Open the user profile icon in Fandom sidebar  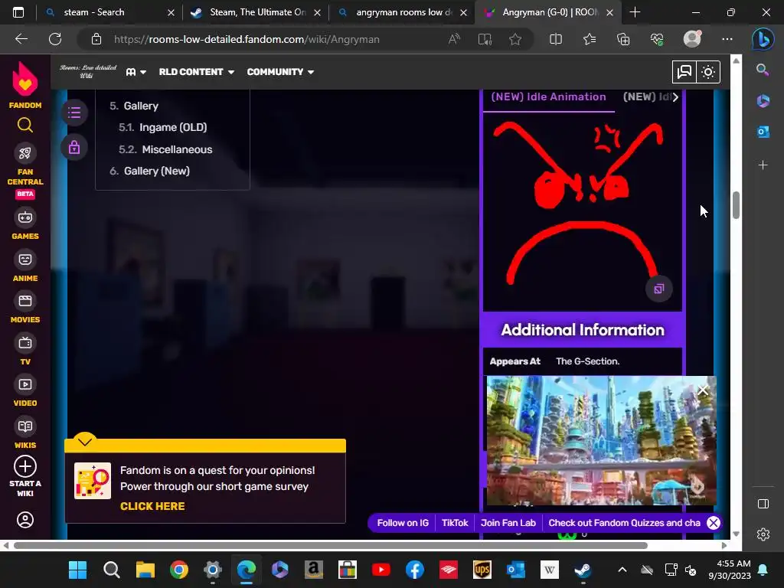tap(25, 520)
